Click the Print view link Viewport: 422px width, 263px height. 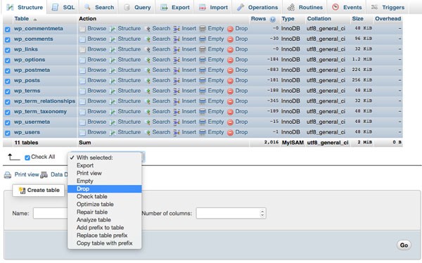[x=27, y=174]
